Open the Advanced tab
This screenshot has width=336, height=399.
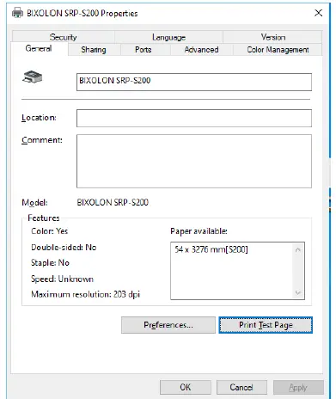pyautogui.click(x=201, y=50)
